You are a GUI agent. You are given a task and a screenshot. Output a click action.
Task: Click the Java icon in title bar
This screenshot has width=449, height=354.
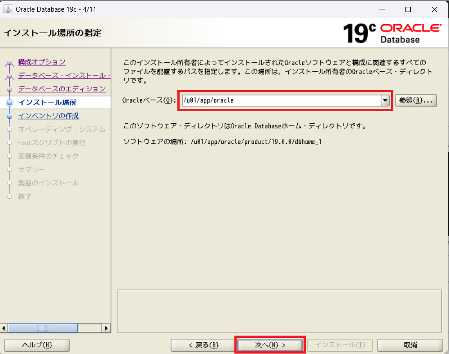coord(8,9)
